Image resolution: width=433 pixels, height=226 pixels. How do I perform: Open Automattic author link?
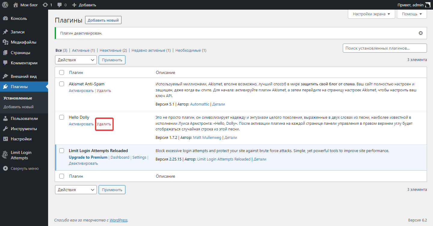(200, 104)
